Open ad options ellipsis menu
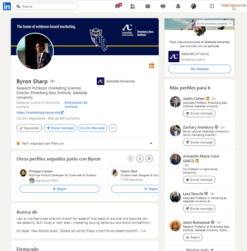 click(230, 24)
